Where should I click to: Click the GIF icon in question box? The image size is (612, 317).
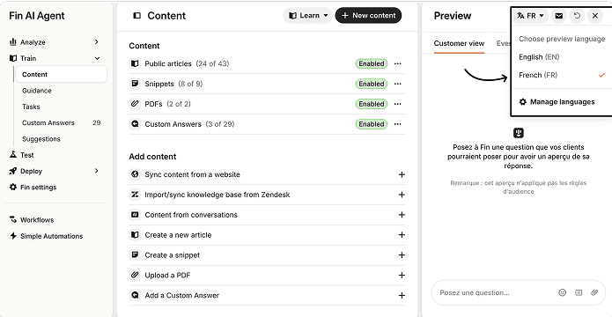tap(579, 292)
